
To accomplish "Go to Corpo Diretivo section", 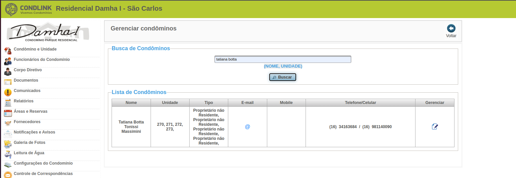I will coord(28,70).
